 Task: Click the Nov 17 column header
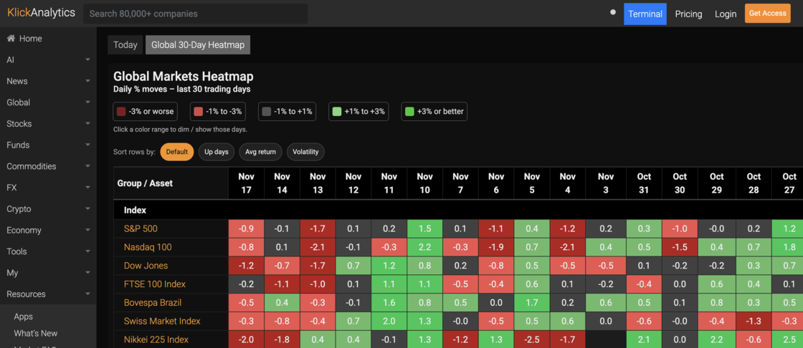(247, 183)
